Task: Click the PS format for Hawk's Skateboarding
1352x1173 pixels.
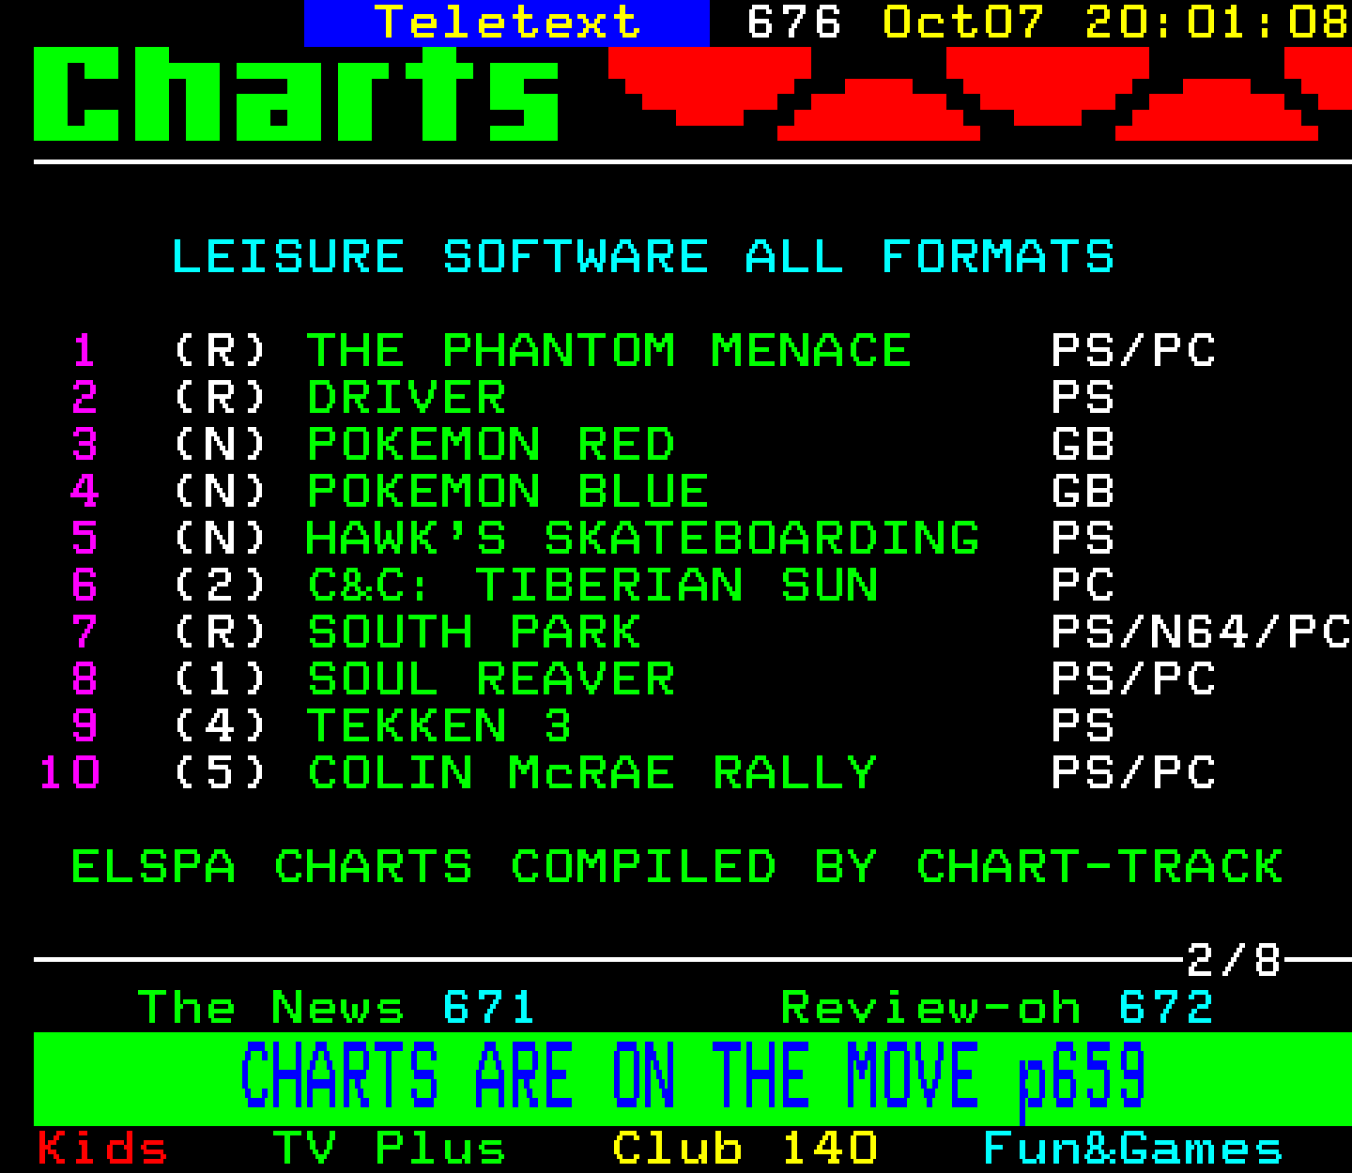Action: 1082,539
